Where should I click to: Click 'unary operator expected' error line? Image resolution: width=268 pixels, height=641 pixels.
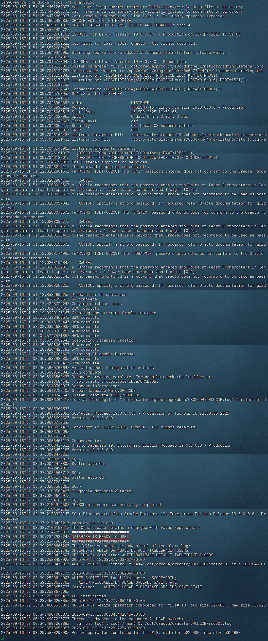coord(113,16)
